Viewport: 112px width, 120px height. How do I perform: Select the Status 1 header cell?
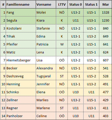(x=91, y=4)
